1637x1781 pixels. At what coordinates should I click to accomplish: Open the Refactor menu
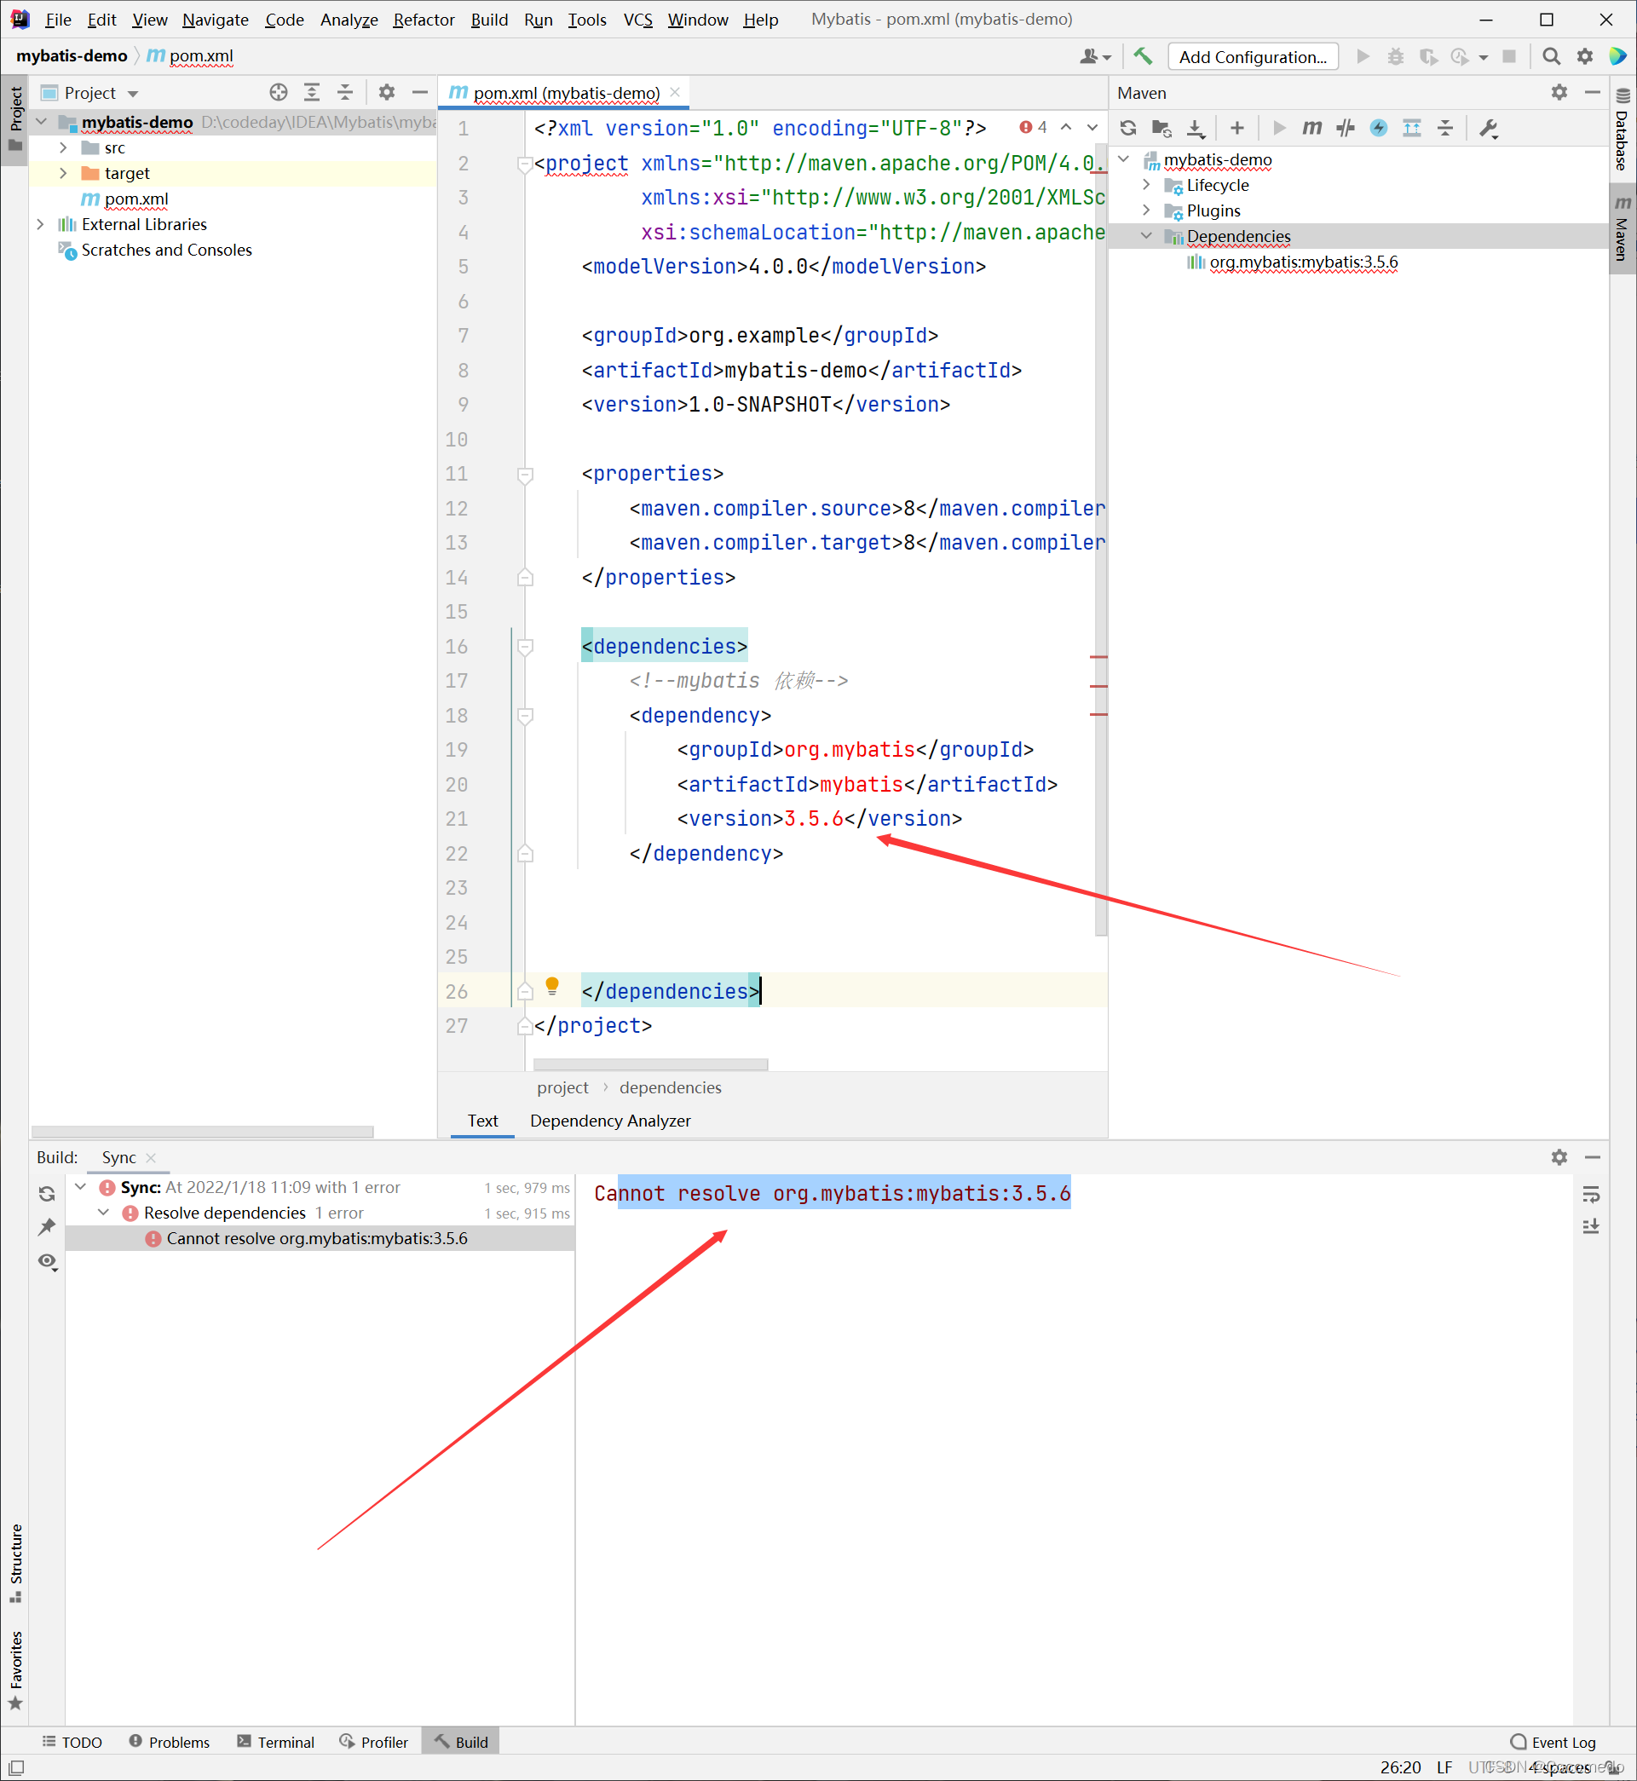(x=424, y=20)
